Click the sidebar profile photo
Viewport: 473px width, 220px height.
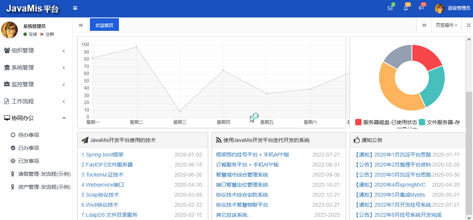point(10,30)
